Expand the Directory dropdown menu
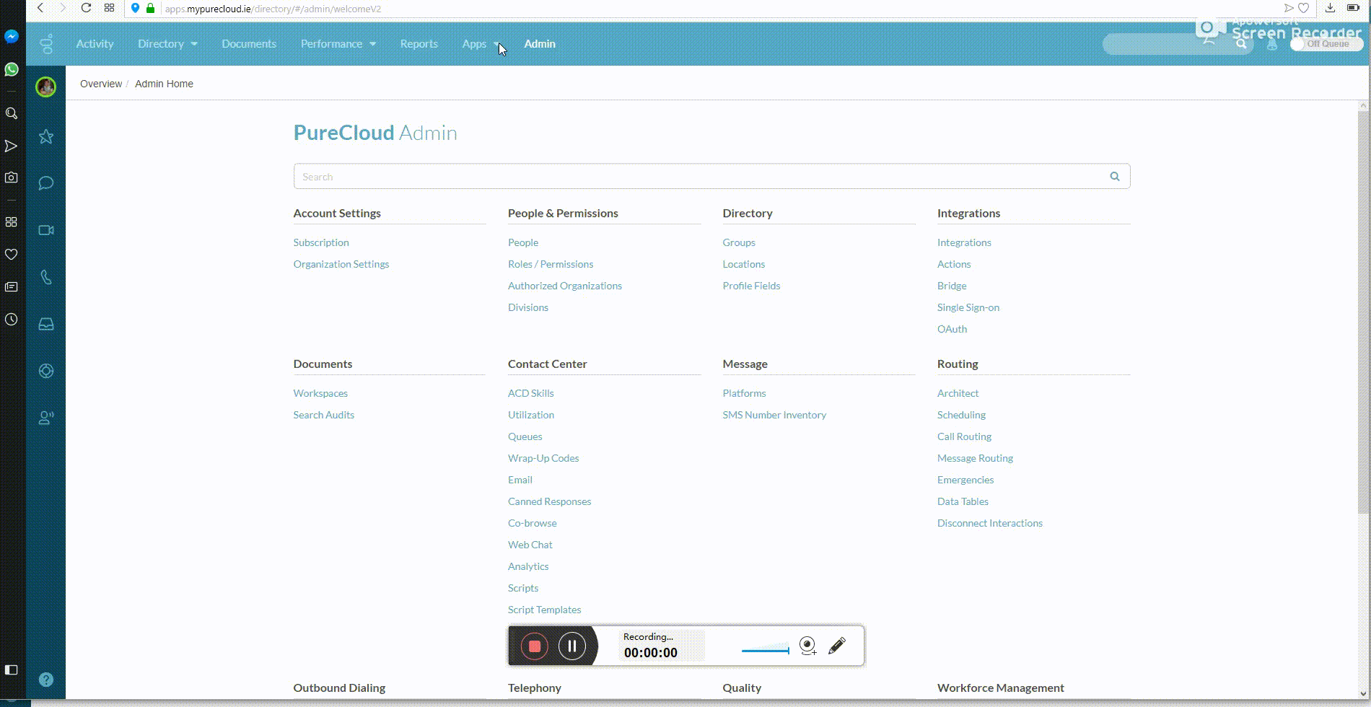1371x707 pixels. click(167, 44)
